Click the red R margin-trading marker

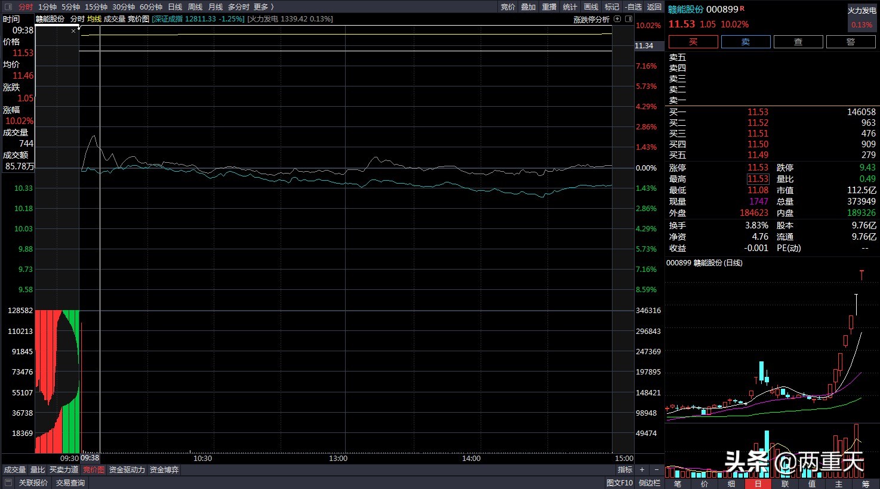(743, 9)
